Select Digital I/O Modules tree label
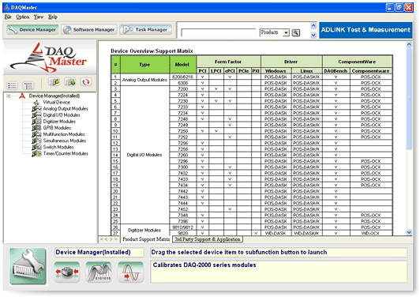 62,115
